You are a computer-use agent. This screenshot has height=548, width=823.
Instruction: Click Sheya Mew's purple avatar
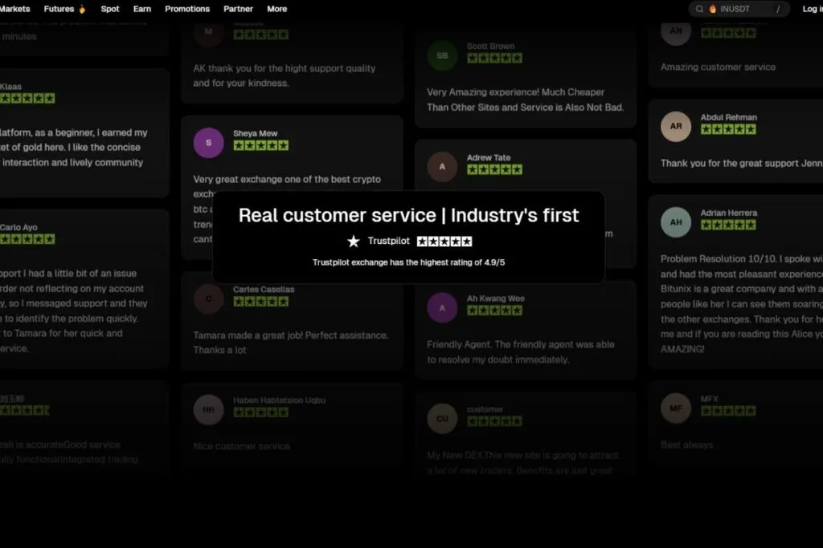point(208,143)
